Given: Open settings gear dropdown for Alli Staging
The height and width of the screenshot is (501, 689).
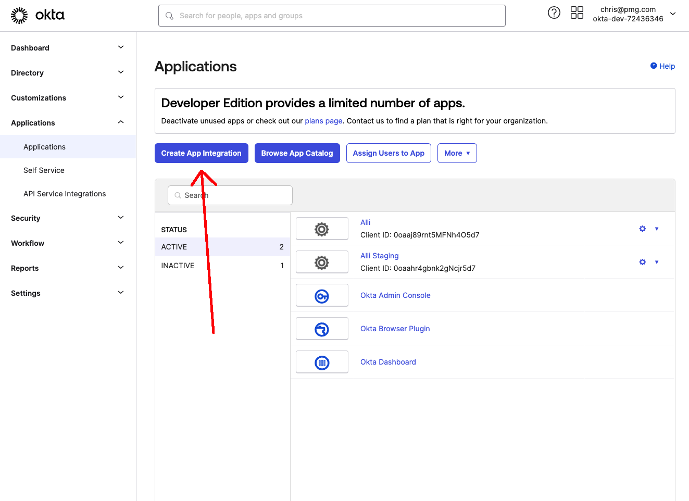Looking at the screenshot, I should (x=648, y=262).
